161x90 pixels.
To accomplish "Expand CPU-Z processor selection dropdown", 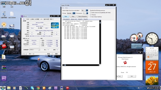I will click(39, 50).
